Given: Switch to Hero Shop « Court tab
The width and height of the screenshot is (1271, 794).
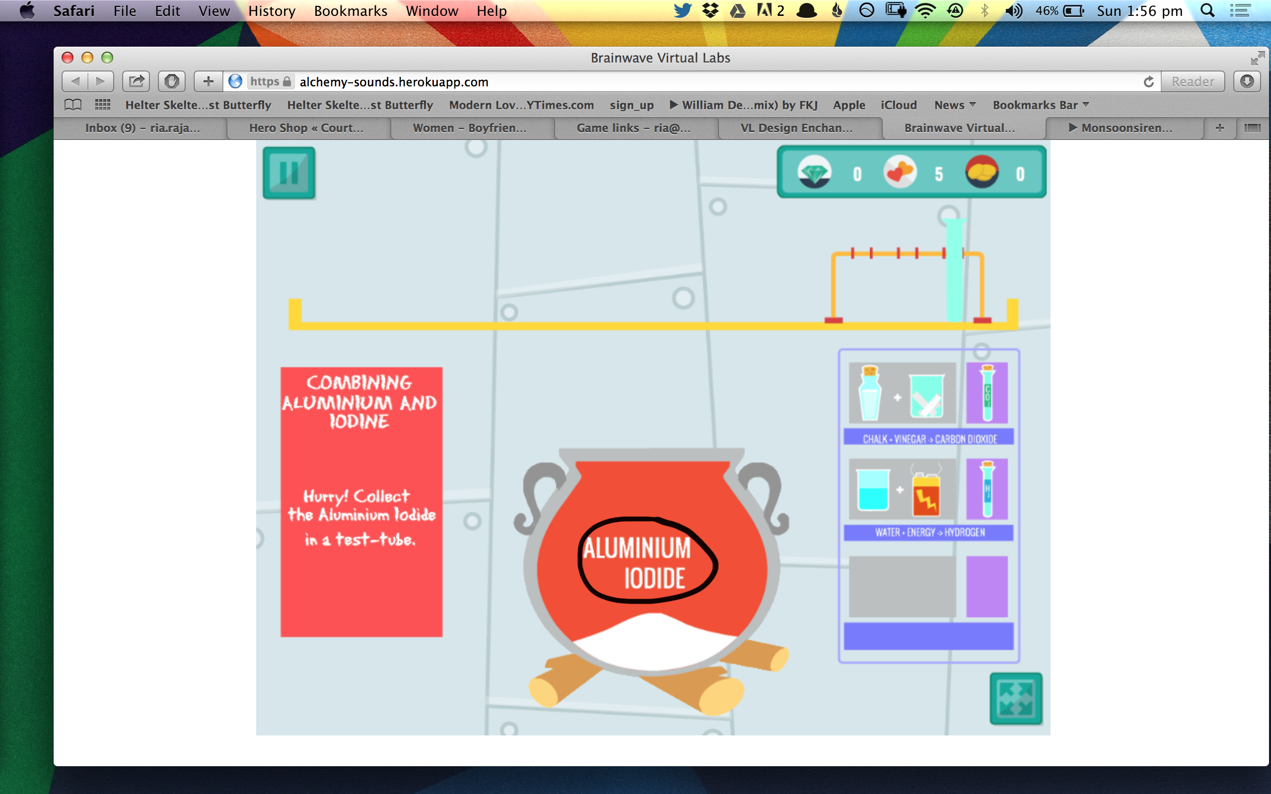Looking at the screenshot, I should coord(306,128).
